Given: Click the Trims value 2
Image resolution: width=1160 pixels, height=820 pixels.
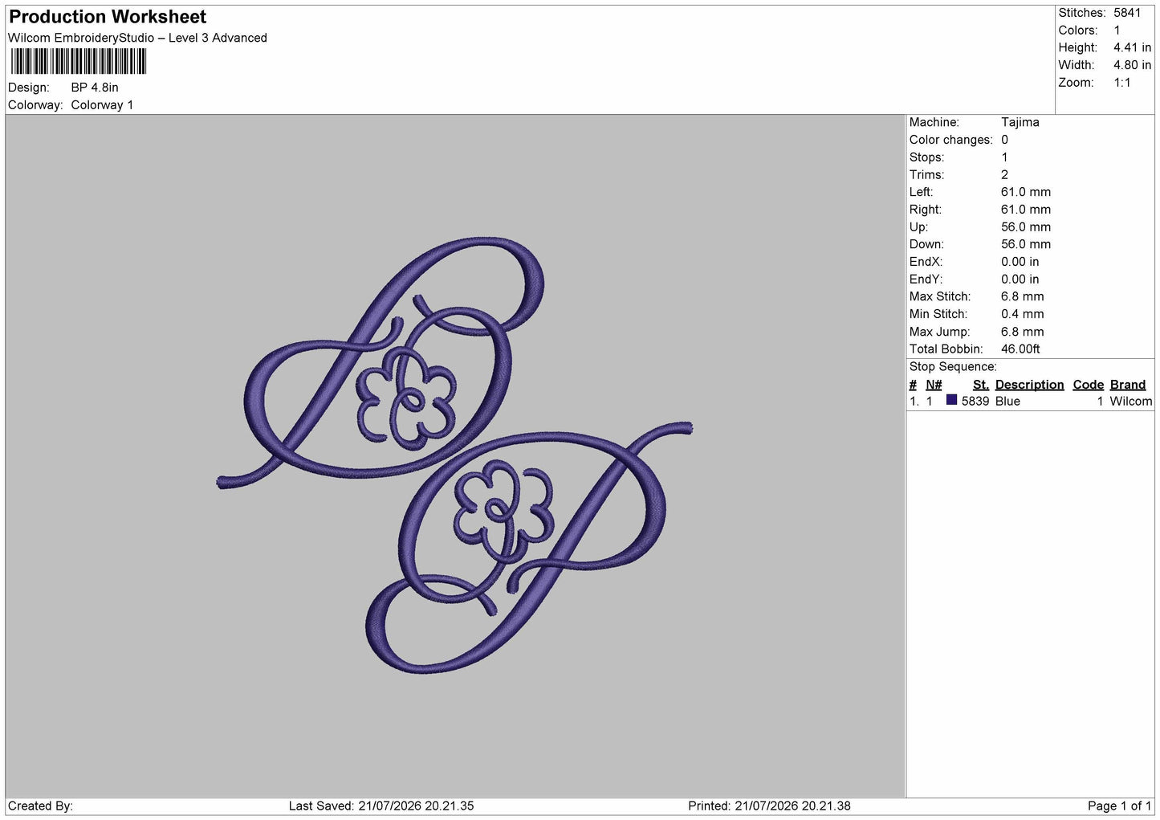Looking at the screenshot, I should [1004, 174].
